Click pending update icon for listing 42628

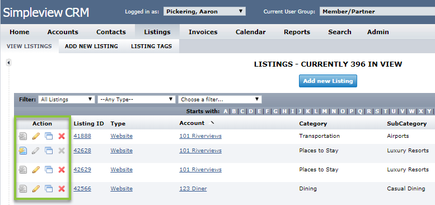23,151
